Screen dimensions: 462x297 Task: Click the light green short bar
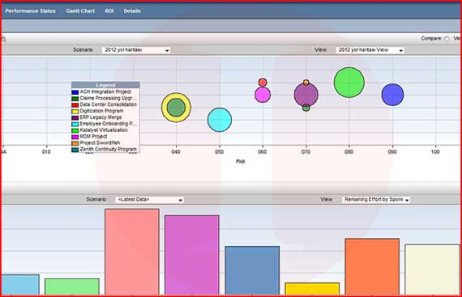coord(72,286)
